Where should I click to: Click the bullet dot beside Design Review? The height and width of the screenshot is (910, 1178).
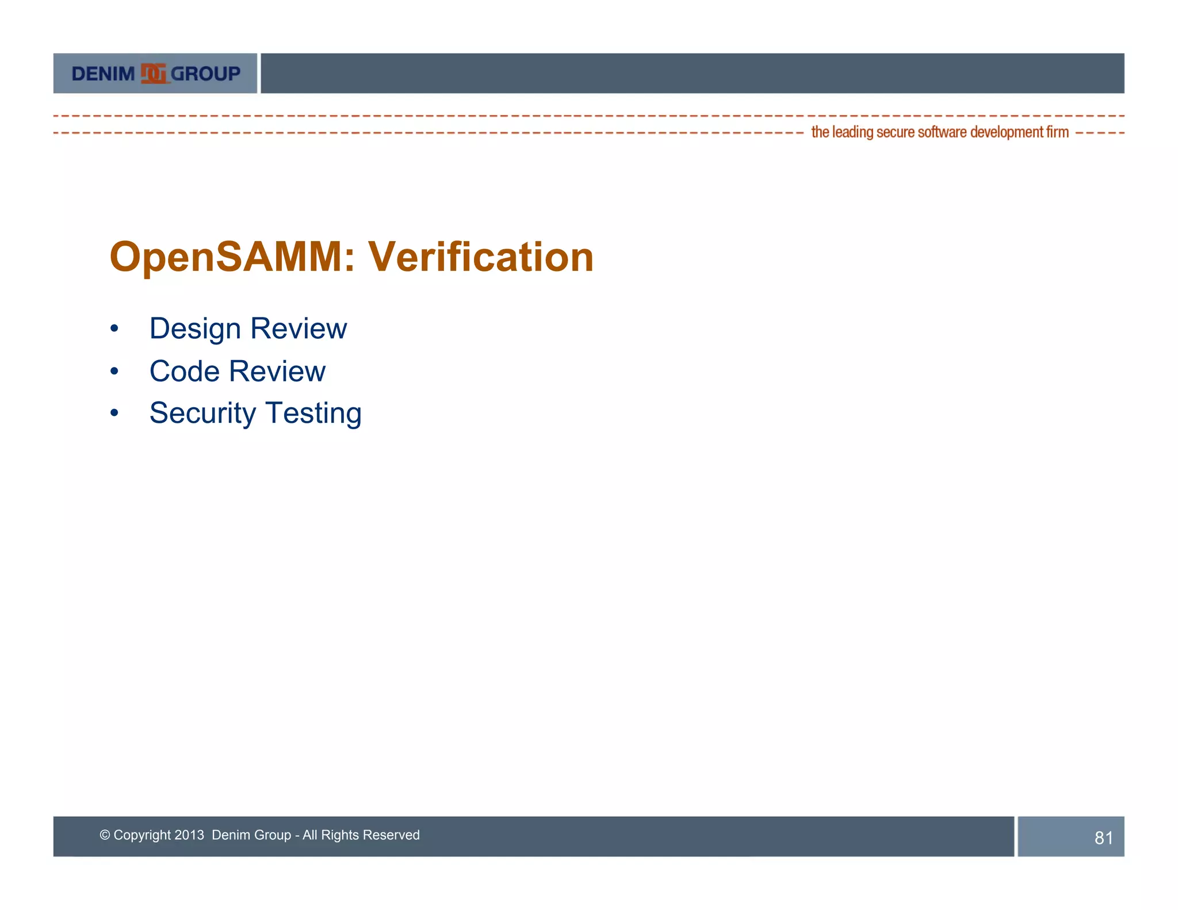pyautogui.click(x=114, y=328)
